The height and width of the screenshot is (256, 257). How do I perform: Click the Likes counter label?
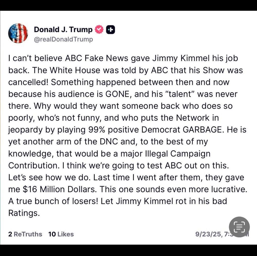[x=60, y=234]
